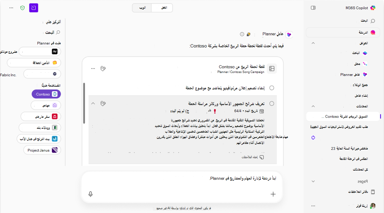Click the Planner link icon in the card header

(x=103, y=69)
